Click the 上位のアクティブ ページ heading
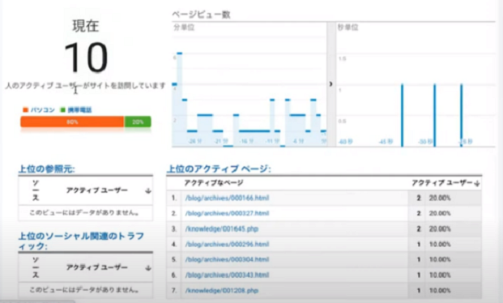This screenshot has width=503, height=303. click(x=219, y=169)
